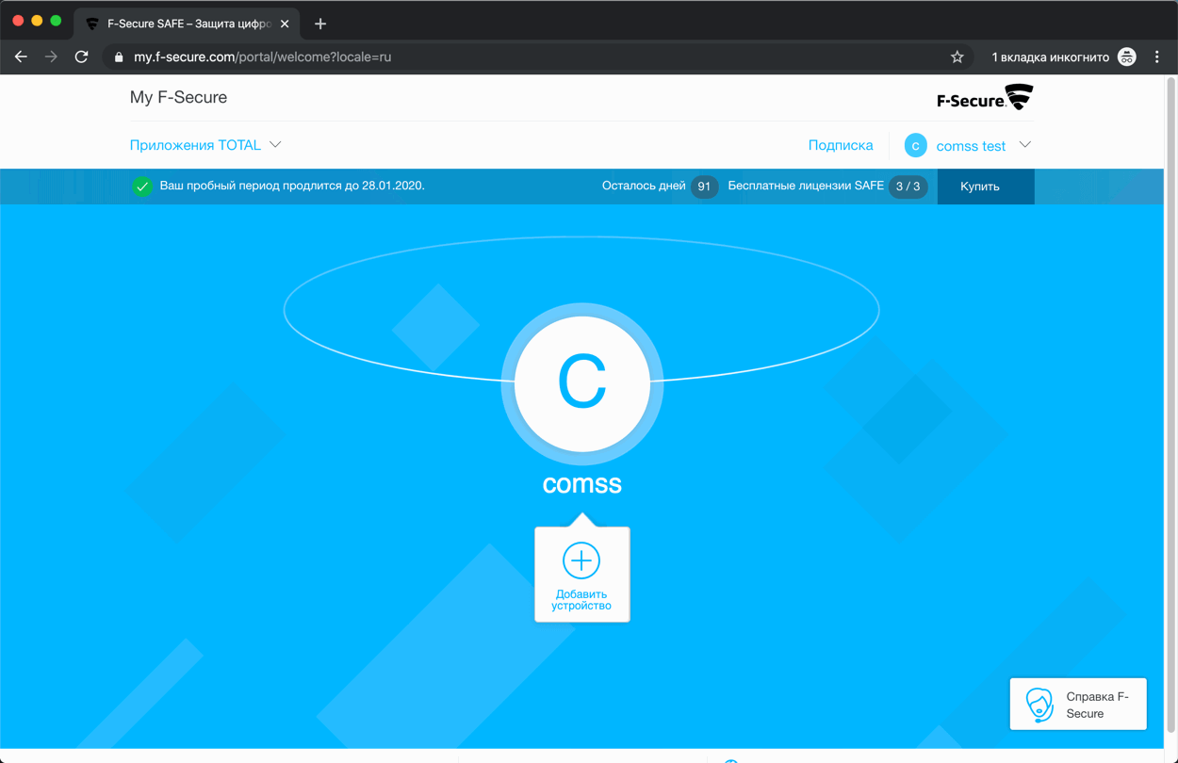The image size is (1178, 763).
Task: Click the Бесплатные лицензии SAFE 3/3 badge
Action: point(908,187)
